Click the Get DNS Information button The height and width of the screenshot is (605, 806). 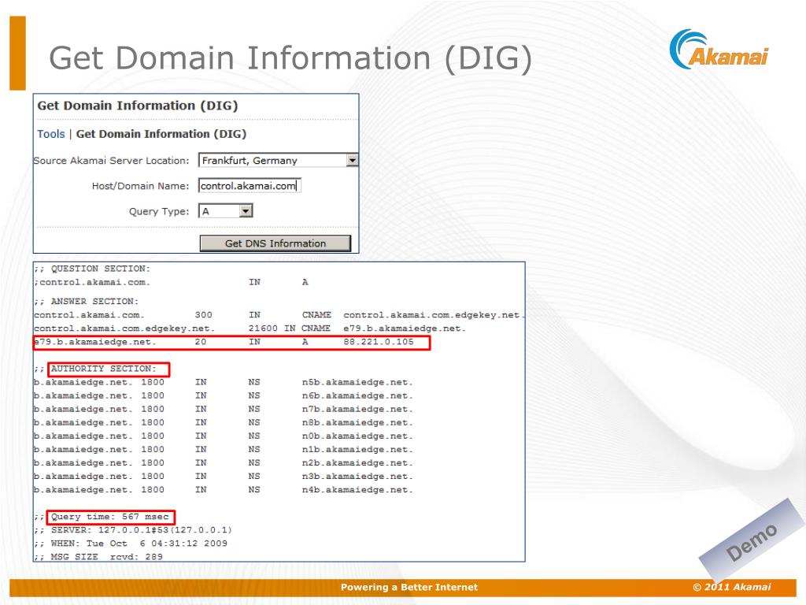point(275,243)
